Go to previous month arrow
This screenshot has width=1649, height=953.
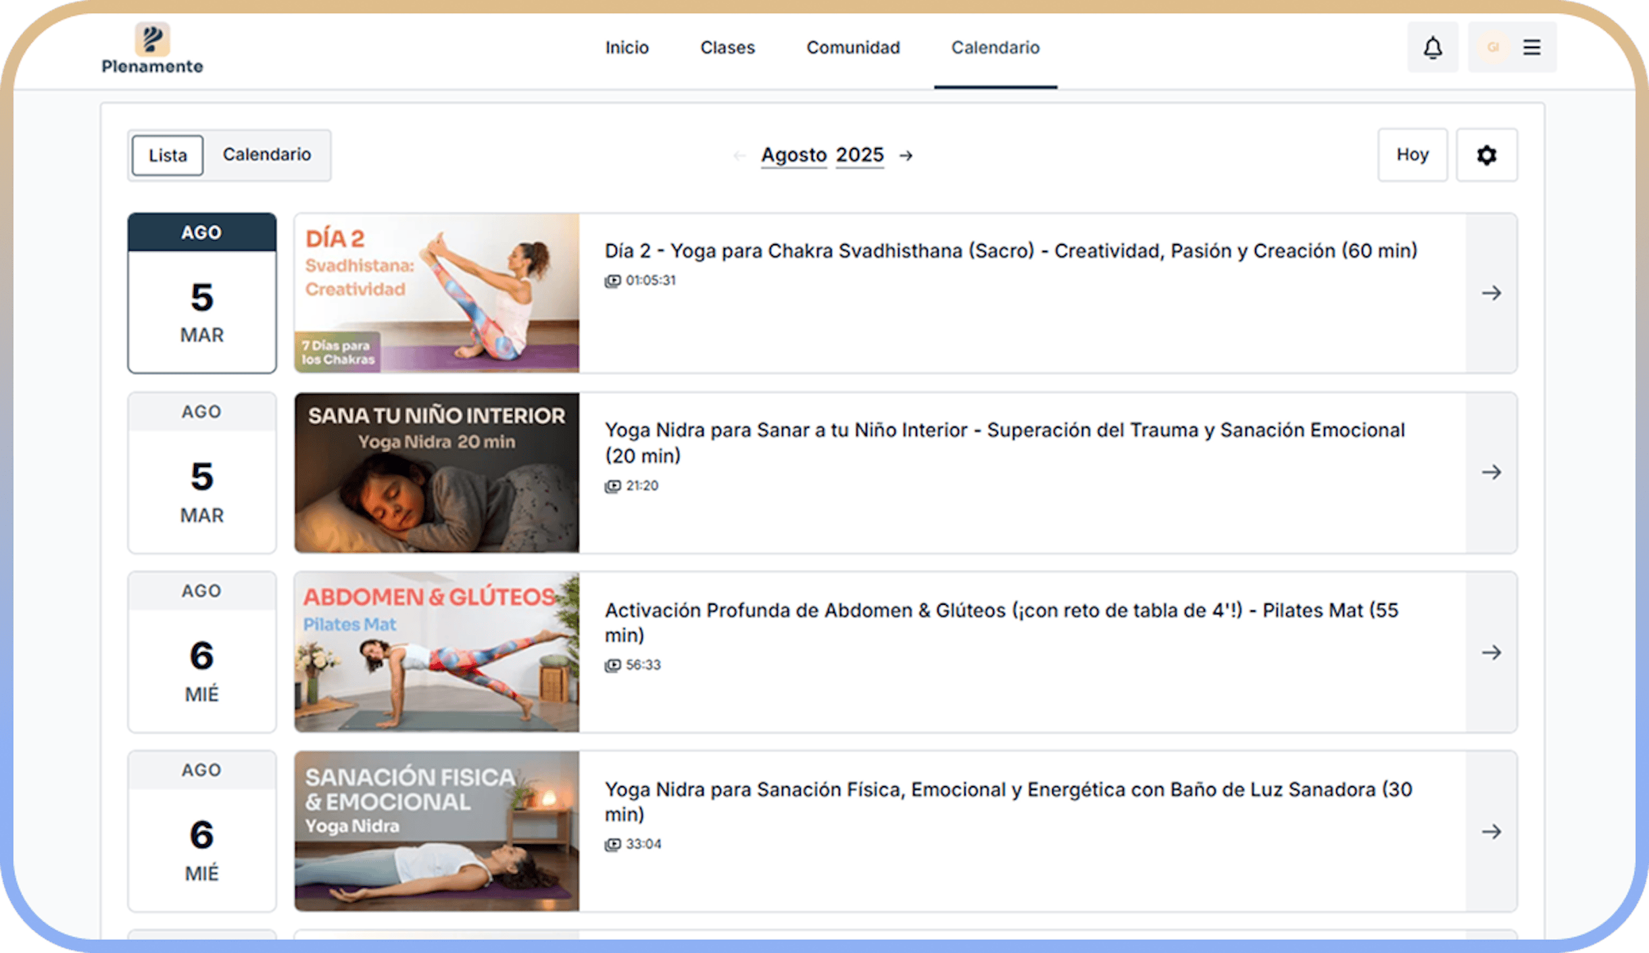pos(739,156)
